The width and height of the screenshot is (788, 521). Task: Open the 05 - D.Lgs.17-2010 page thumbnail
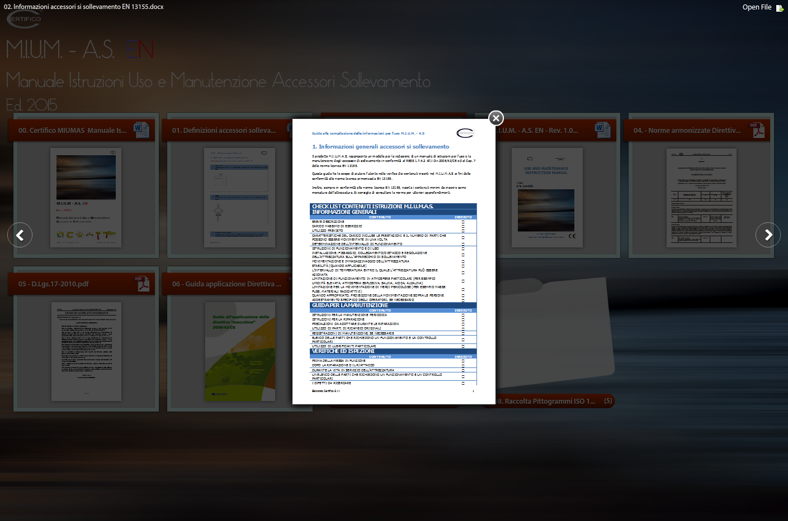coord(86,351)
